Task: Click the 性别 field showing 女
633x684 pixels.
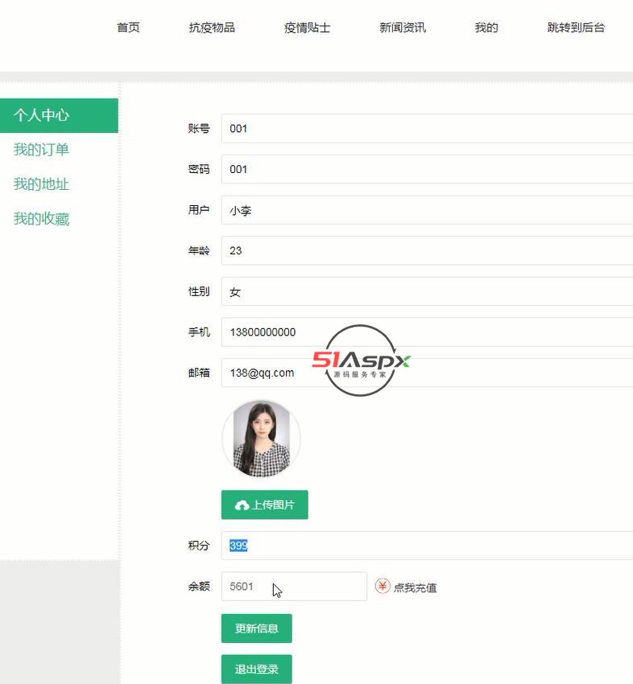Action: 427,291
